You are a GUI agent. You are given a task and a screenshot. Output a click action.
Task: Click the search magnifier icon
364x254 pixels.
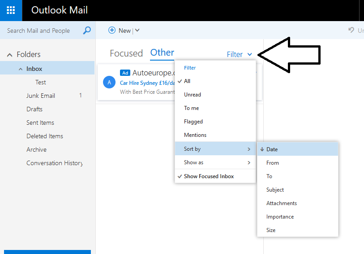[87, 31]
